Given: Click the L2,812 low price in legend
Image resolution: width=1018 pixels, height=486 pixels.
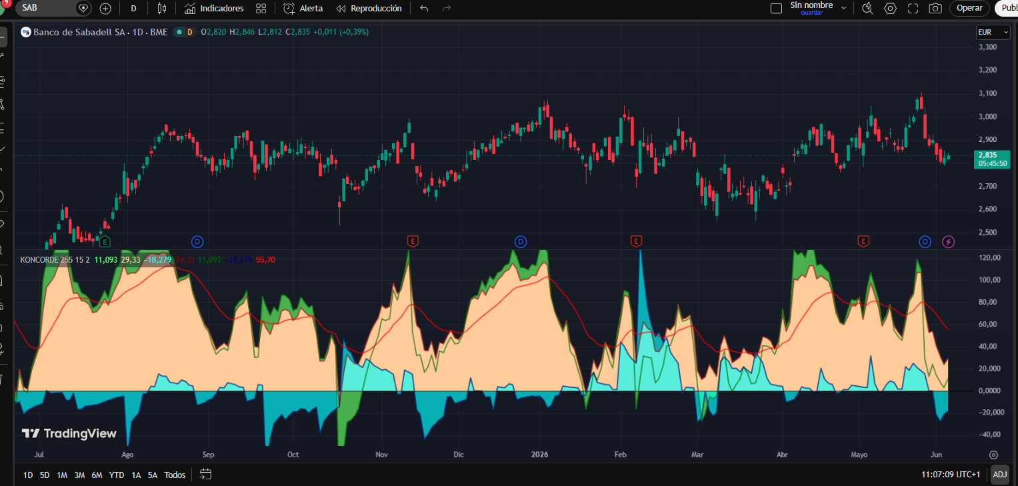Looking at the screenshot, I should (x=271, y=32).
